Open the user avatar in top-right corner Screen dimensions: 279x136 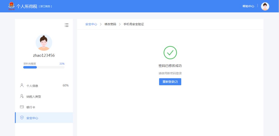265,6
